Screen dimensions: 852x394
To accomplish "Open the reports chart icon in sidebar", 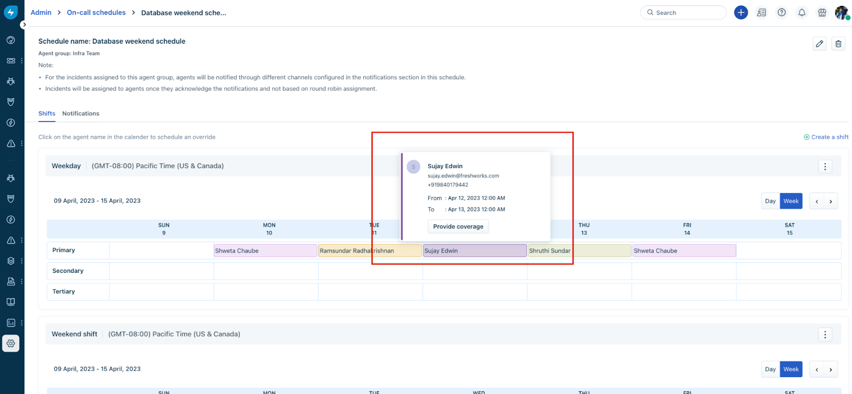I will pyautogui.click(x=11, y=323).
